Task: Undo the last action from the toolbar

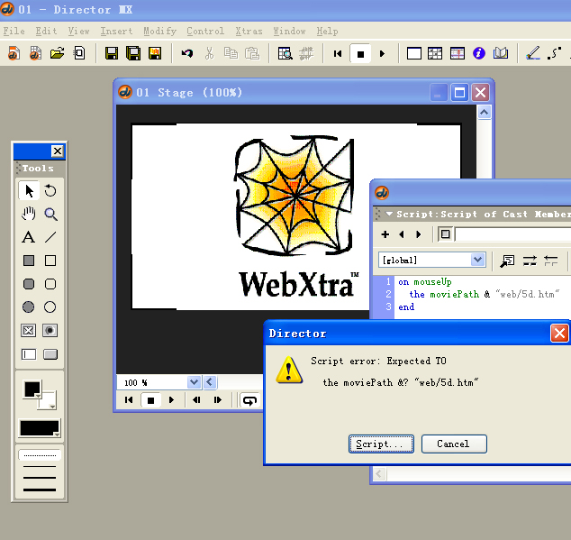Action: (187, 53)
